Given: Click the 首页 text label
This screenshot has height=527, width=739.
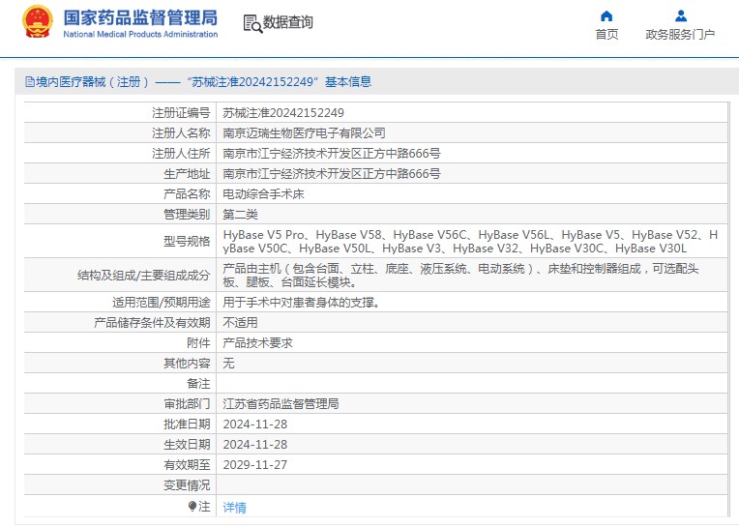Looking at the screenshot, I should pos(606,35).
